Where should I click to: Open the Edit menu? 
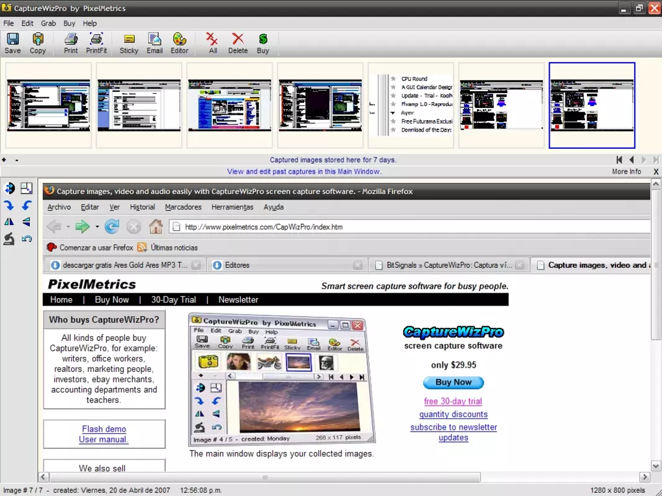tap(27, 23)
